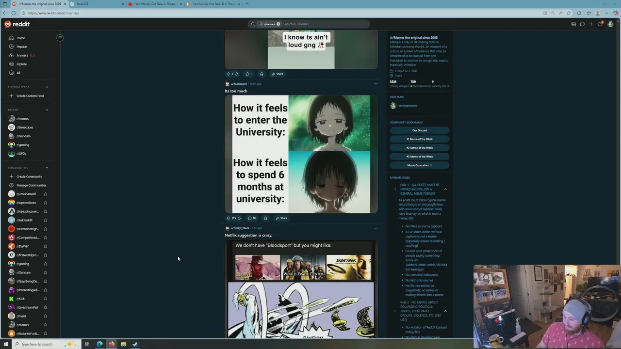Screen dimensions: 621x349
Task: Upvote the 'I know ts ain't loud' post
Action: click(x=228, y=74)
